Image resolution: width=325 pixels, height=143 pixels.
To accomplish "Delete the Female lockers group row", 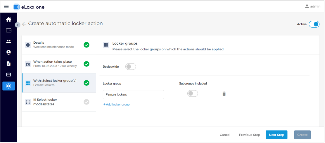I will tap(224, 94).
